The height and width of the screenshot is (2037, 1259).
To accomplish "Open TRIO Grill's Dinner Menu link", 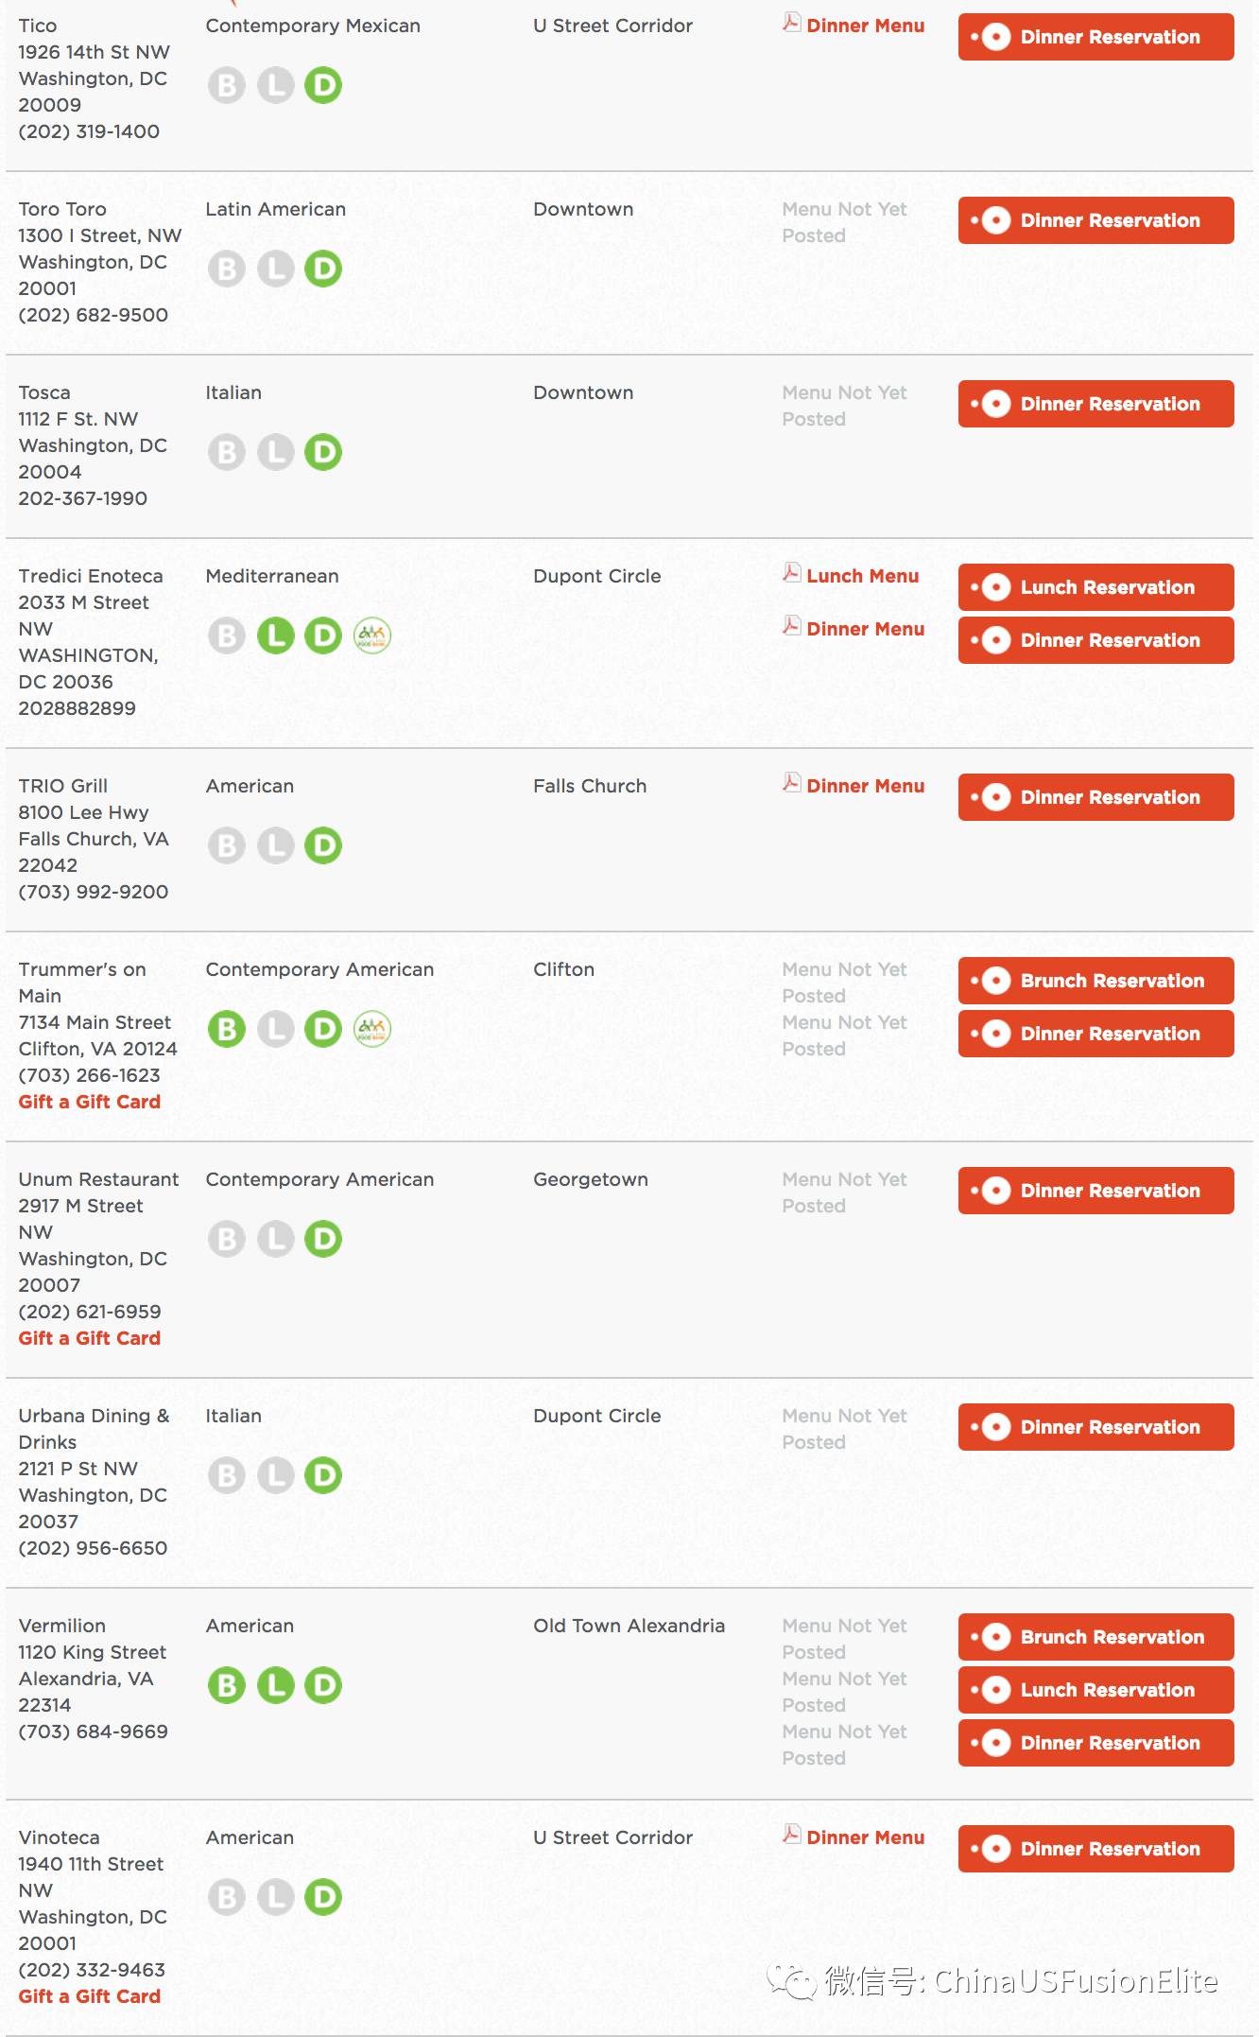I will coord(865,786).
